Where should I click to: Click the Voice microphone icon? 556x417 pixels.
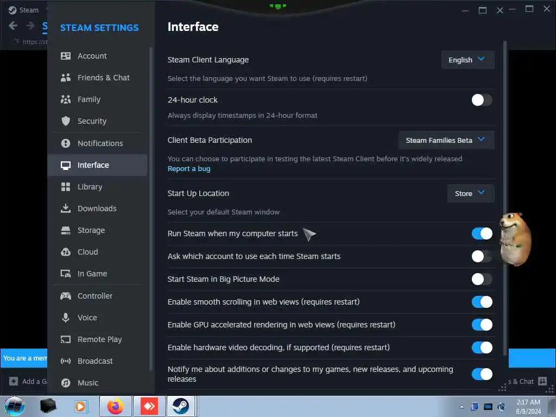coord(66,317)
